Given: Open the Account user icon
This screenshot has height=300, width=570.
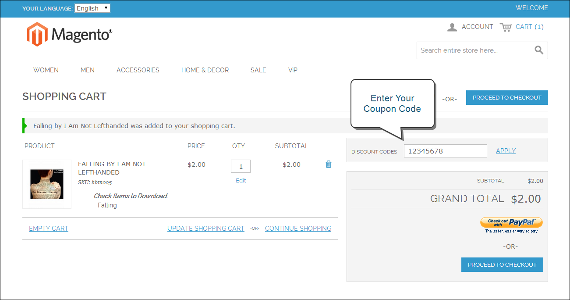Looking at the screenshot, I should [452, 27].
